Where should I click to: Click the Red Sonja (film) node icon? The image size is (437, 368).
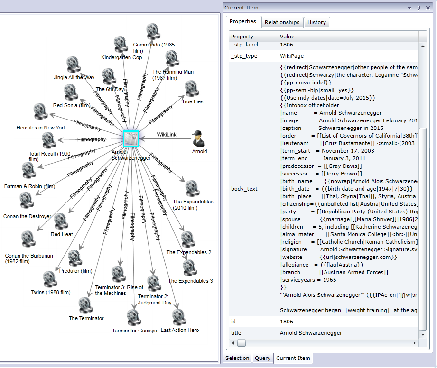coord(71,92)
